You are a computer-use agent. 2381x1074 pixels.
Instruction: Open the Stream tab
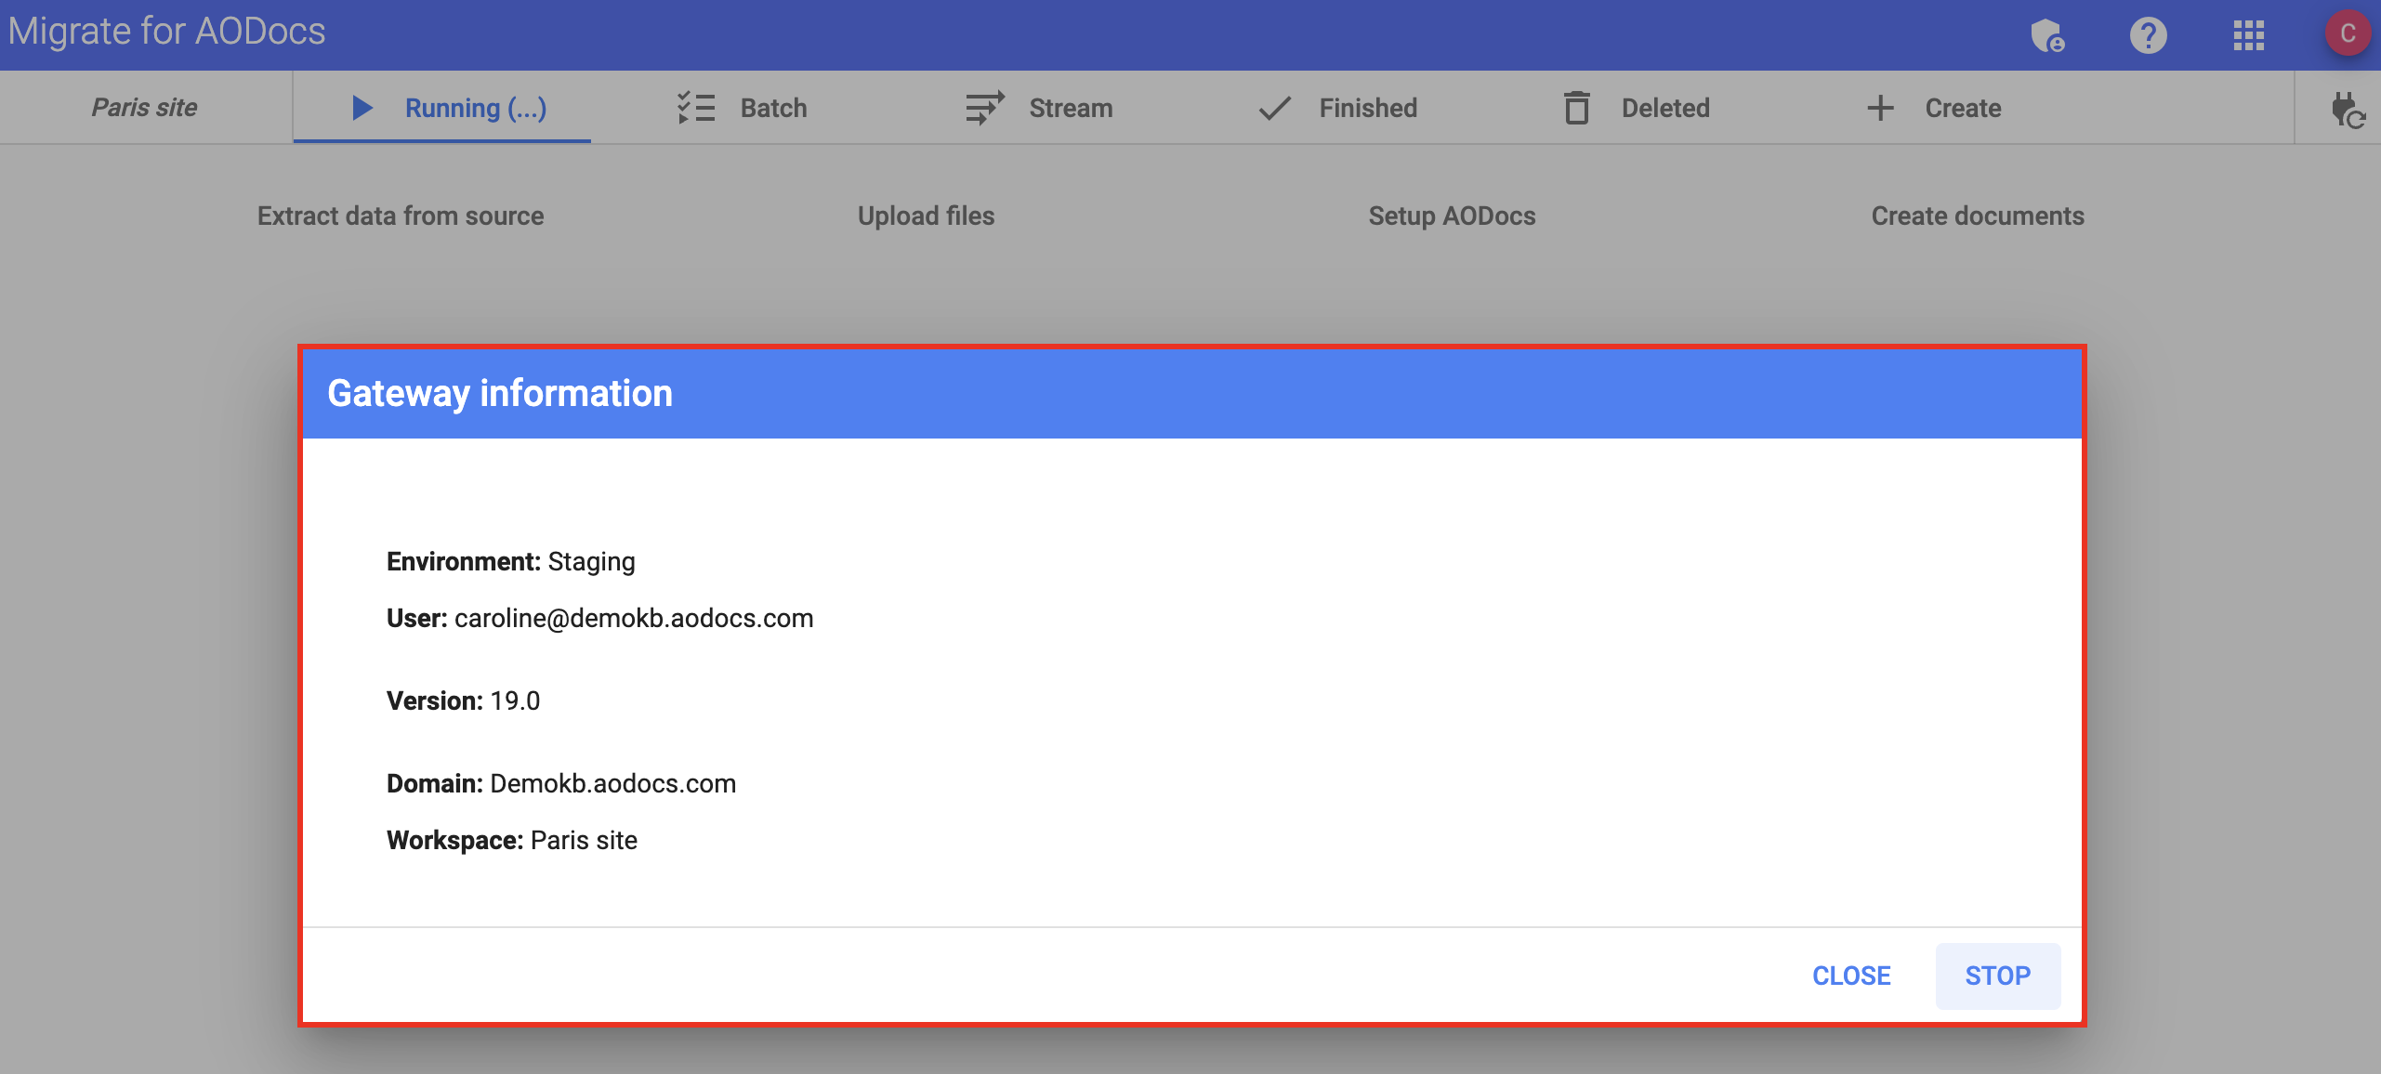[x=1038, y=108]
